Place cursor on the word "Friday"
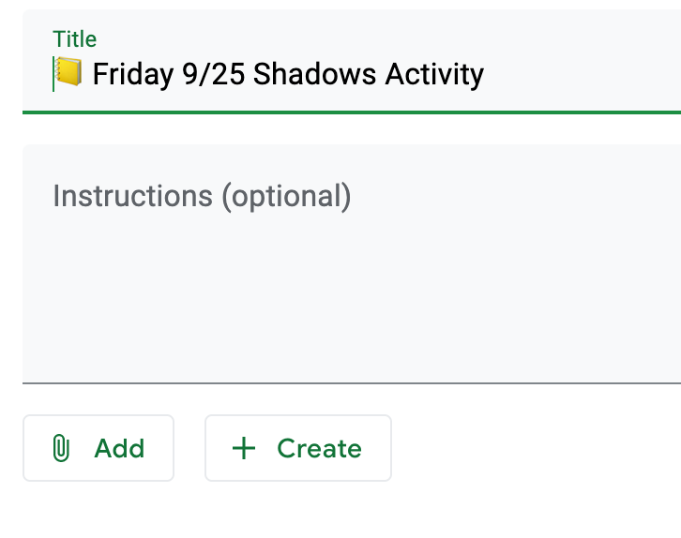This screenshot has height=538, width=681. (x=132, y=73)
